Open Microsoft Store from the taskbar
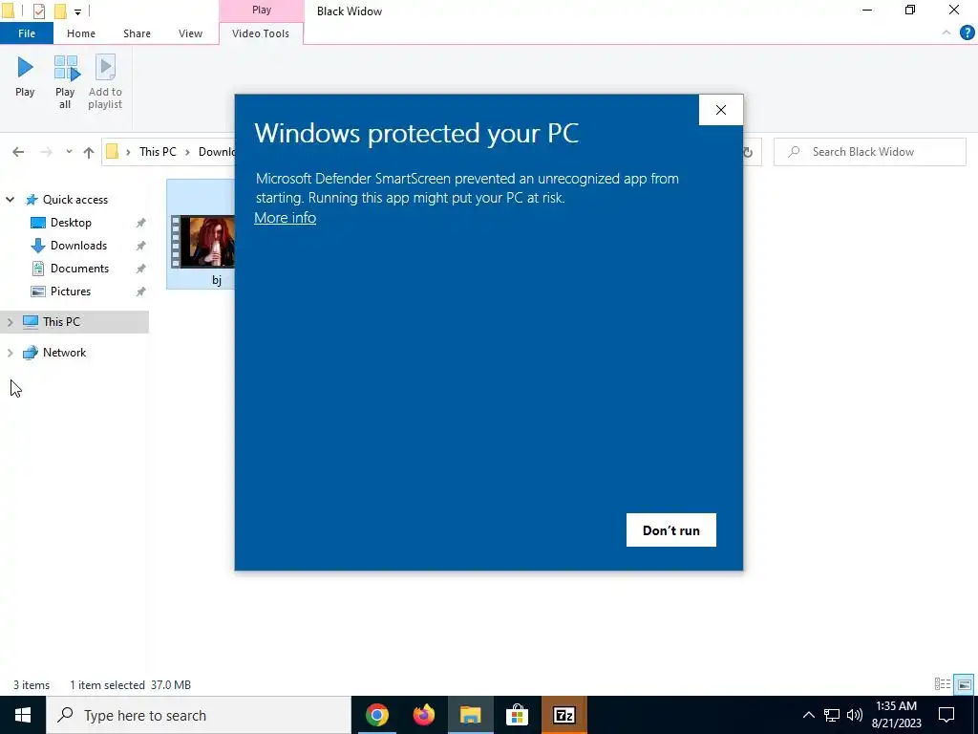The image size is (978, 734). [517, 715]
